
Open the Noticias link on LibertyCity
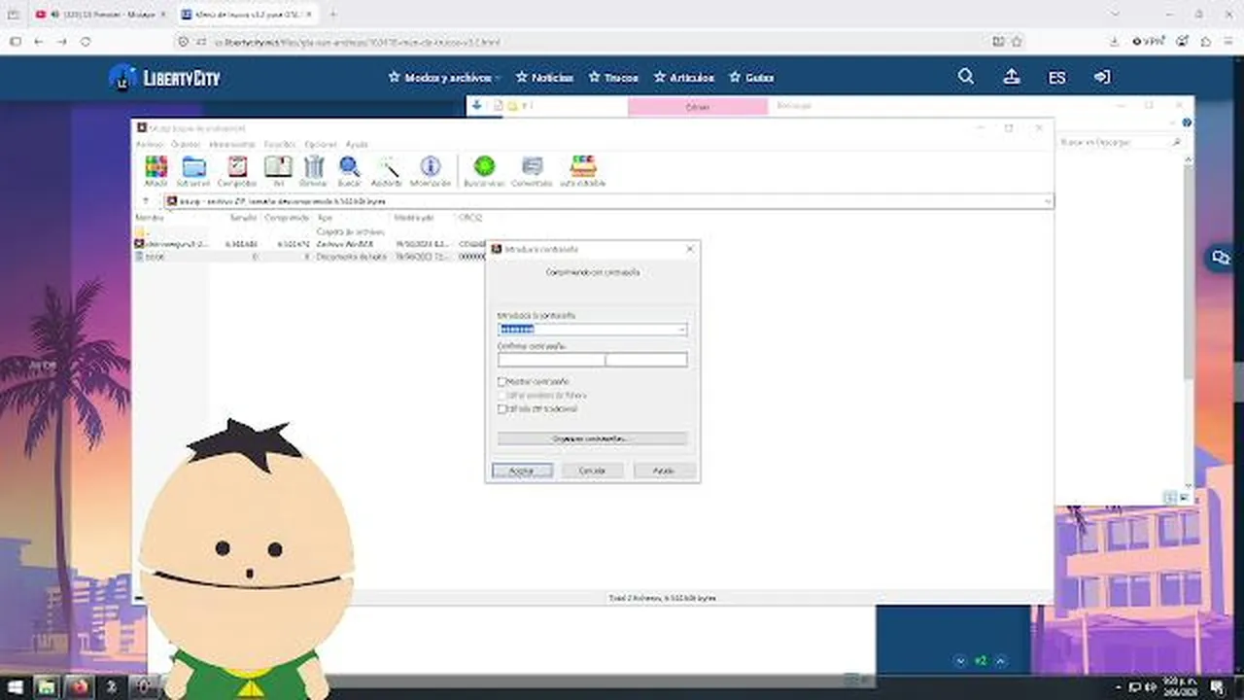[544, 78]
